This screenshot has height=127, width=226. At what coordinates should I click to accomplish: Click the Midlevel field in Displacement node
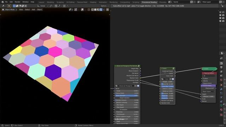coord(208,96)
